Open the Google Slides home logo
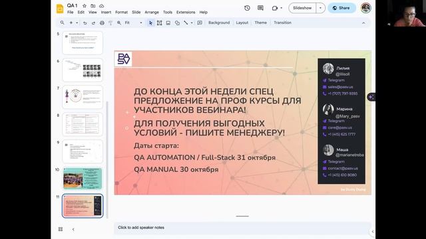Image resolution: width=426 pixels, height=239 pixels. (60, 9)
